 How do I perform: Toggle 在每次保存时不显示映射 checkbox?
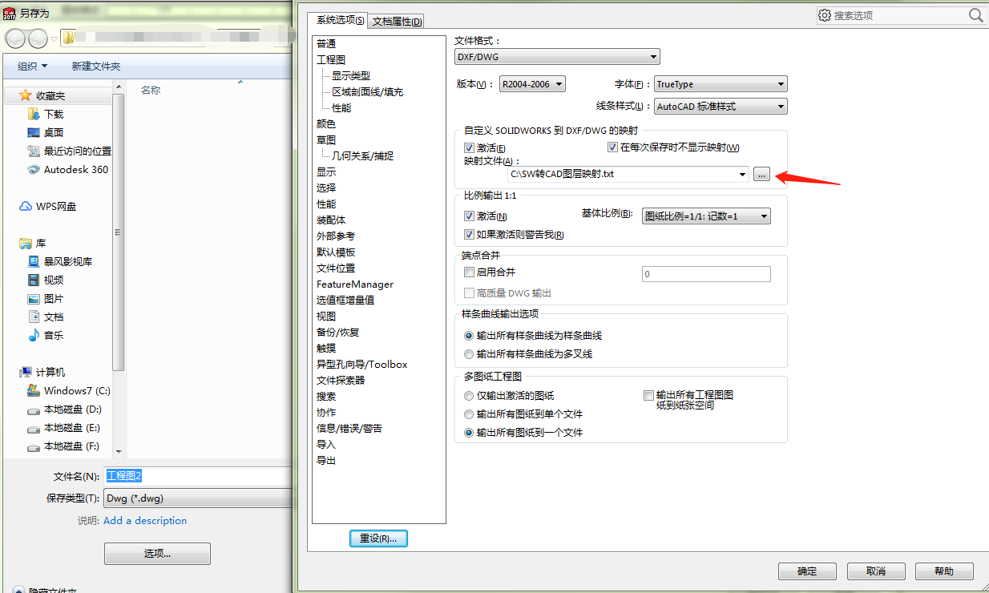coord(612,147)
